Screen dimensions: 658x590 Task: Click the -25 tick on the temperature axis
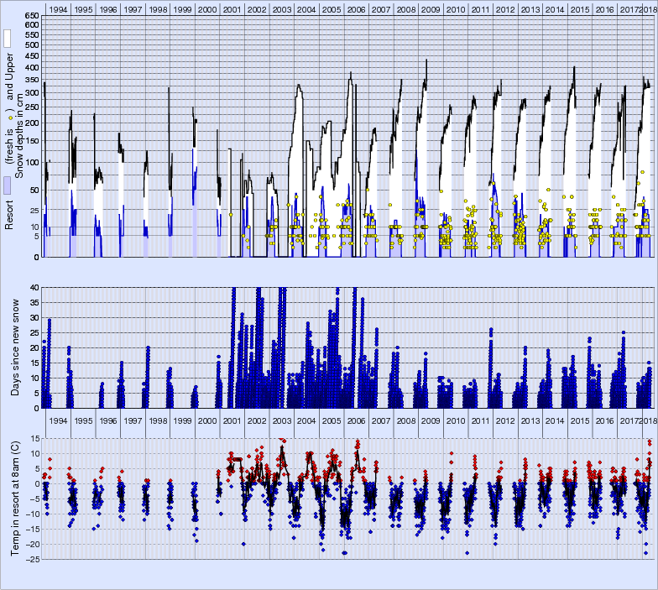point(32,559)
